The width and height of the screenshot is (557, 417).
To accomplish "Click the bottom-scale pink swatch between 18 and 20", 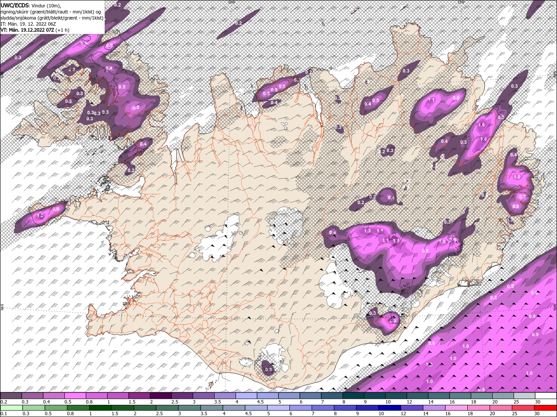I will pos(478,408).
